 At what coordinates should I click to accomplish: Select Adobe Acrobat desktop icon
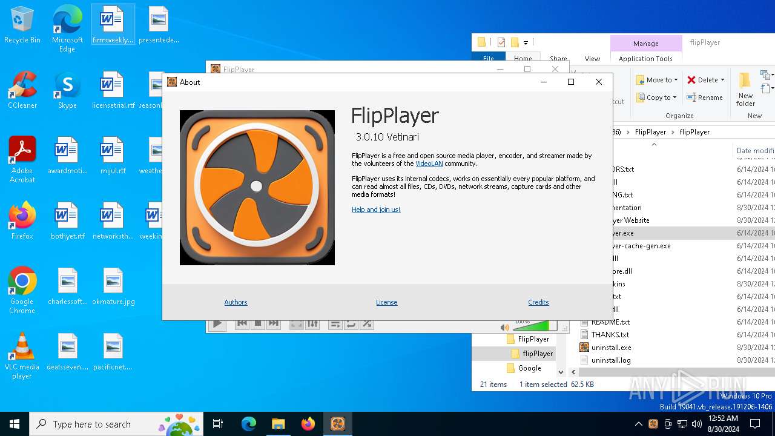22,160
